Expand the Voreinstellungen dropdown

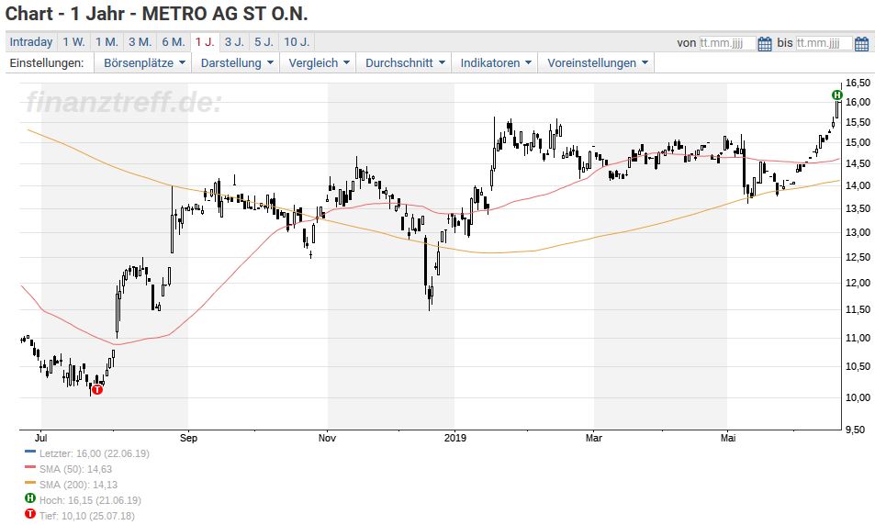(x=597, y=63)
